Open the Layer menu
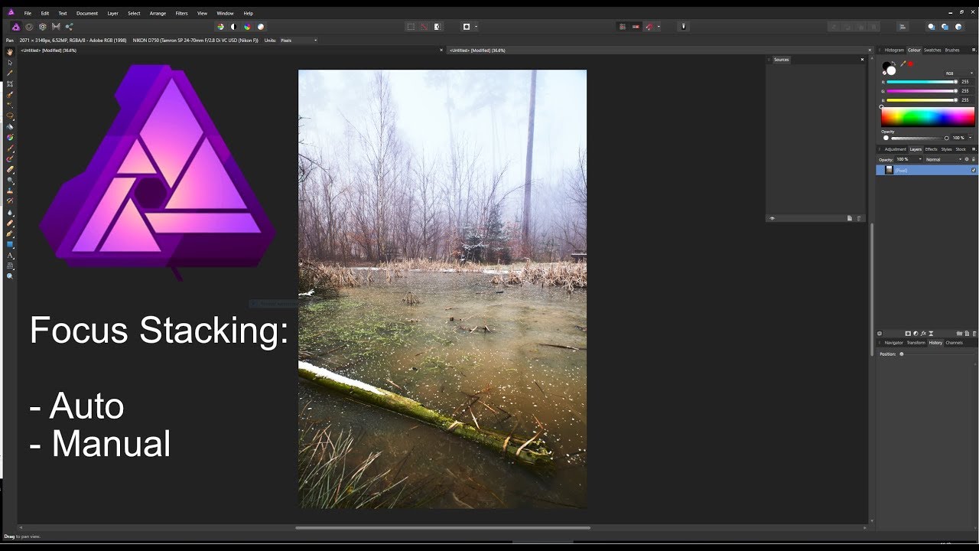 (112, 13)
